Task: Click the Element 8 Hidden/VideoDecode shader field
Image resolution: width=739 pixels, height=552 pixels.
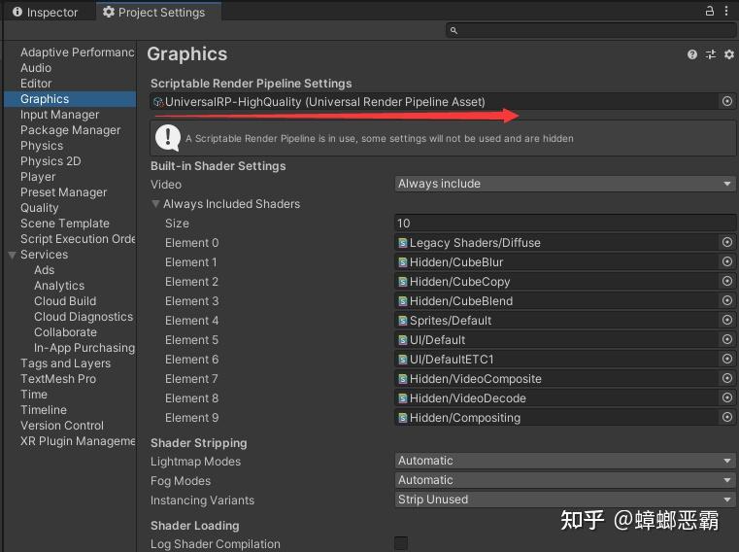Action: click(564, 398)
